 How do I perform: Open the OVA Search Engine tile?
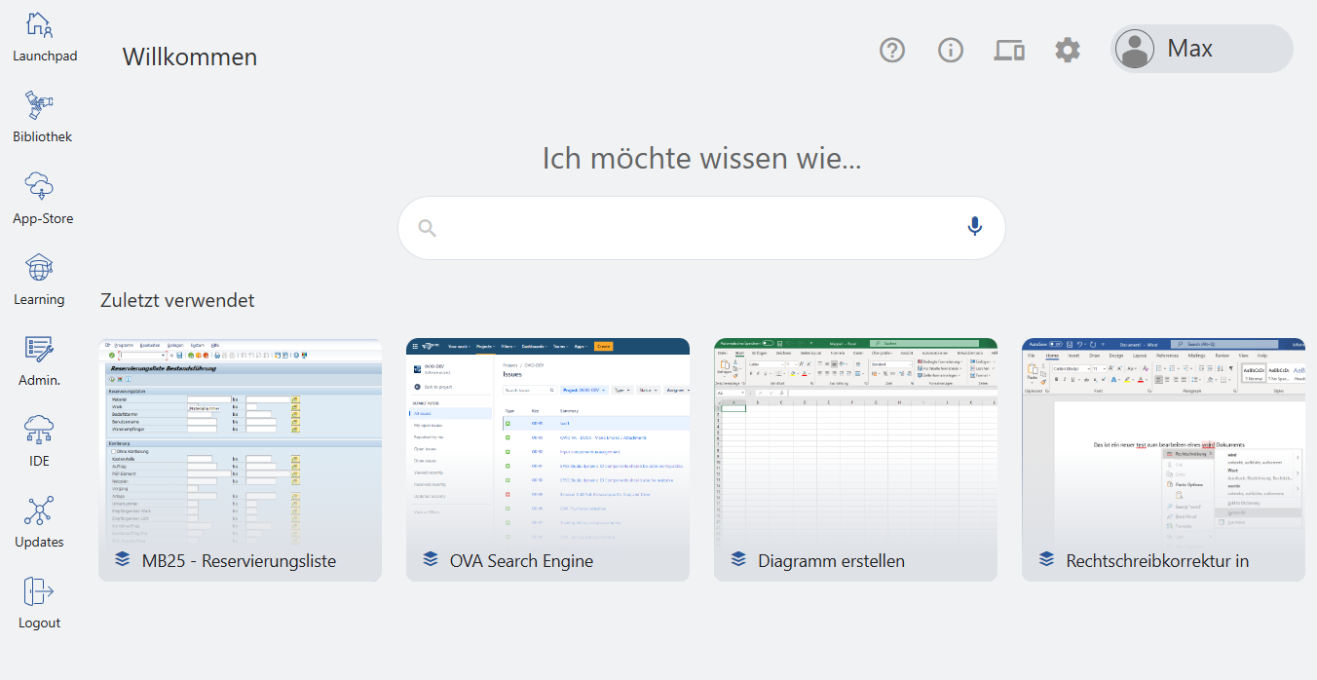(547, 460)
